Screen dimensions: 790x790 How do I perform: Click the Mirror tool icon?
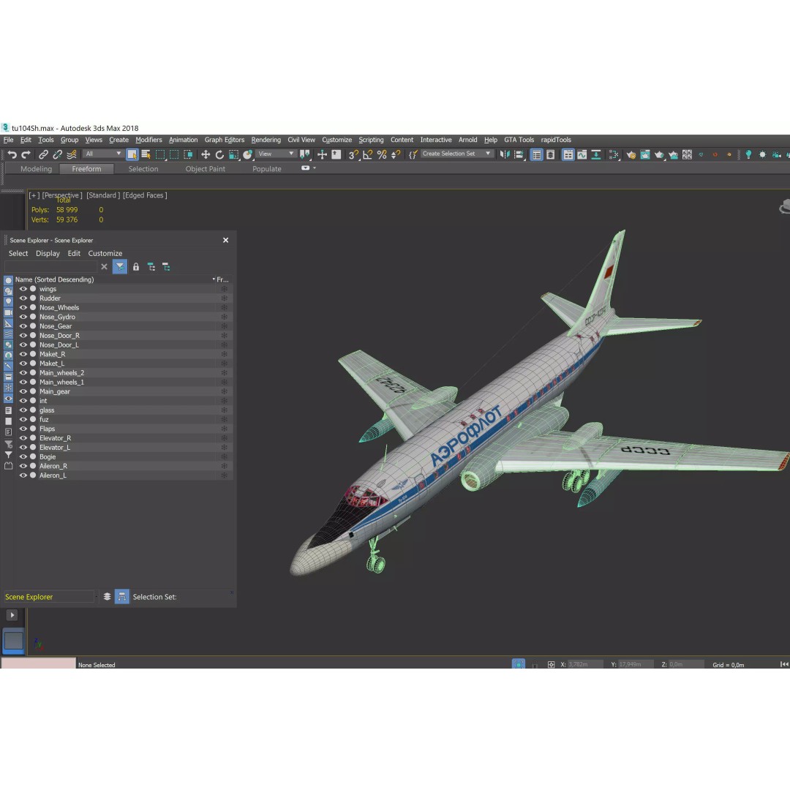point(504,154)
